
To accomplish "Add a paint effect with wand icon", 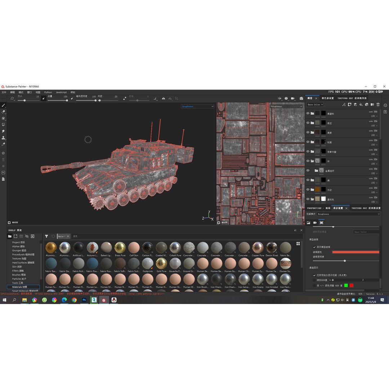I will tap(344, 105).
